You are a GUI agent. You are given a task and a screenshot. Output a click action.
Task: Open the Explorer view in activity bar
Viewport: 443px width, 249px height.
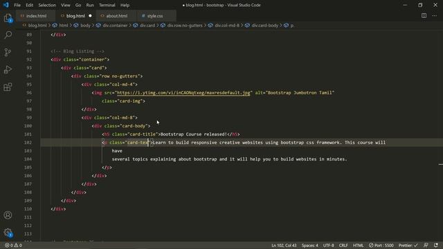8,18
